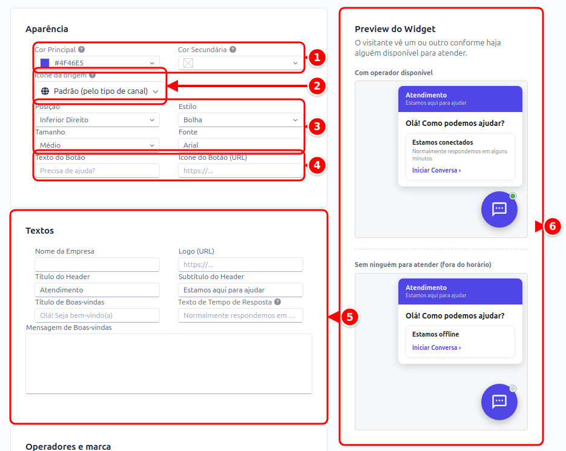The image size is (566, 451).
Task: Click the Ícone do Botão URL field
Action: pos(240,171)
